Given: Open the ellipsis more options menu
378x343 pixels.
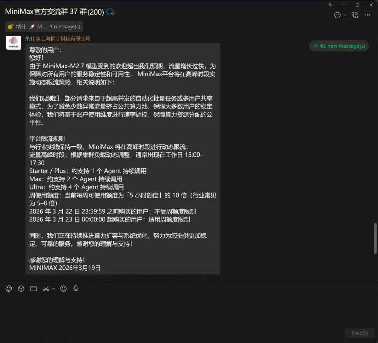Looking at the screenshot, I should point(367,15).
